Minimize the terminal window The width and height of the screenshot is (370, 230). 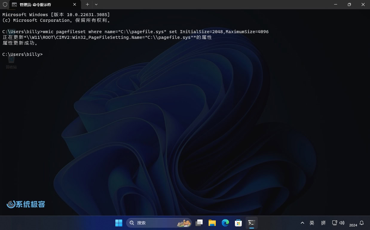point(335,4)
